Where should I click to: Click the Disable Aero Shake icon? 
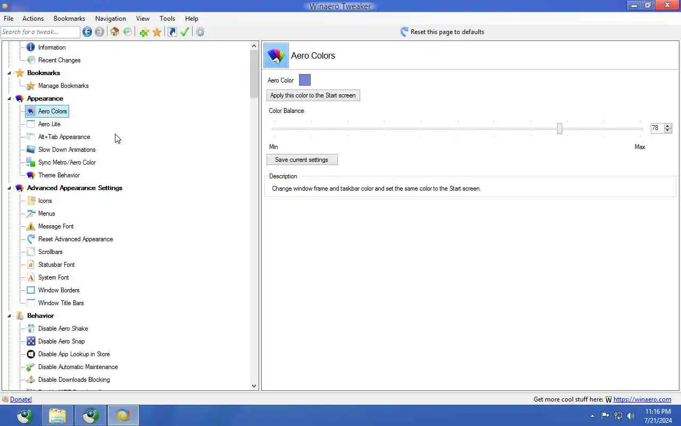(x=31, y=329)
